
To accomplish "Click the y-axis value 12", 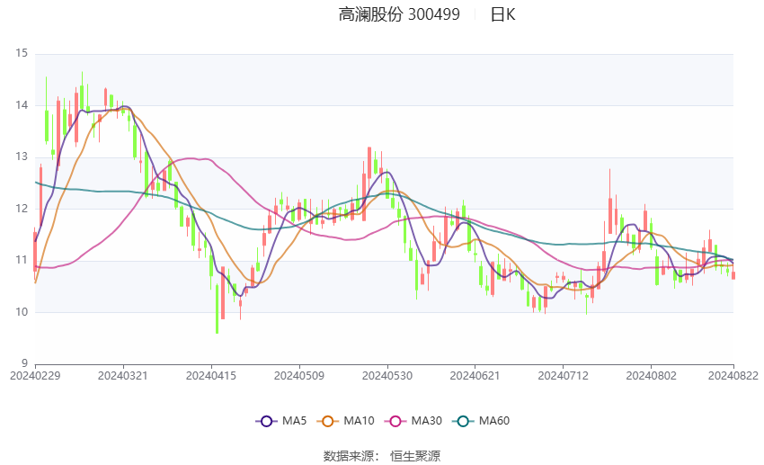I will click(x=22, y=208).
